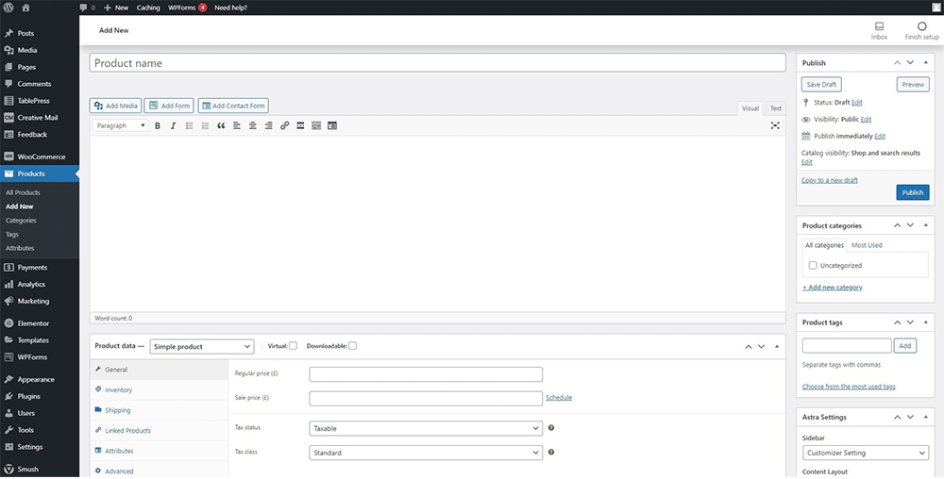
Task: Center align the text
Action: 253,125
